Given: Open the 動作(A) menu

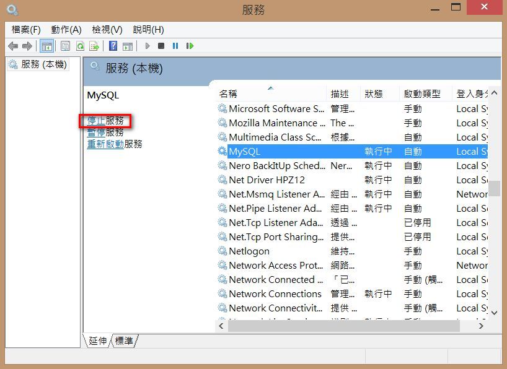Looking at the screenshot, I should click(66, 30).
